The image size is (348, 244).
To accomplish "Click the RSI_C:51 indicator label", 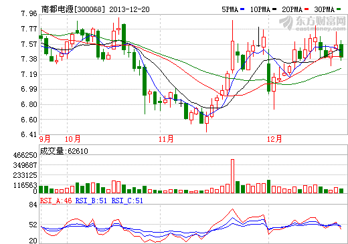I will coord(127,201).
